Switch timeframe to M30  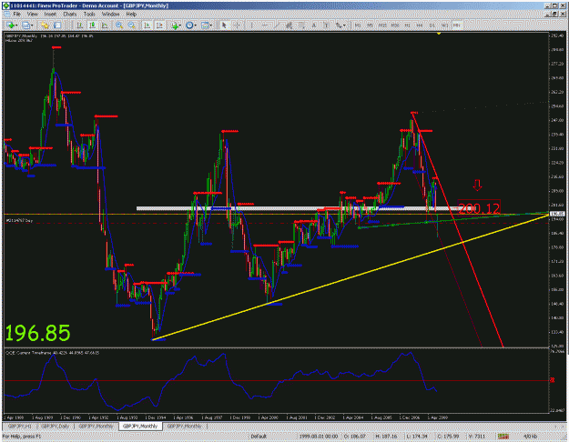coord(395,25)
